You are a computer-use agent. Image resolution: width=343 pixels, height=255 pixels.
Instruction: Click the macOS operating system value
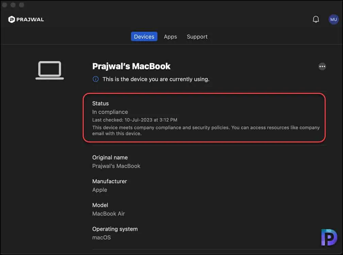(101, 238)
